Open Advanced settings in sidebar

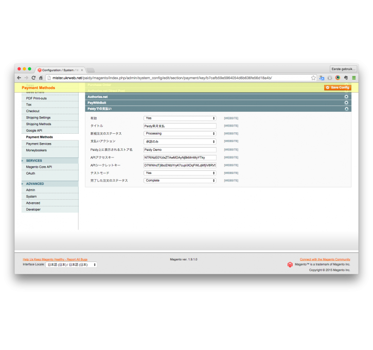click(x=50, y=203)
